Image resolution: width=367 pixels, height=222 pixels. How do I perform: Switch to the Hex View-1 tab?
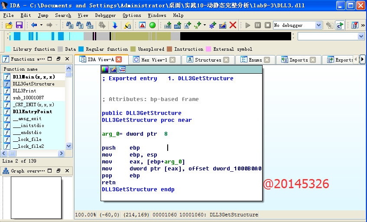154,60
